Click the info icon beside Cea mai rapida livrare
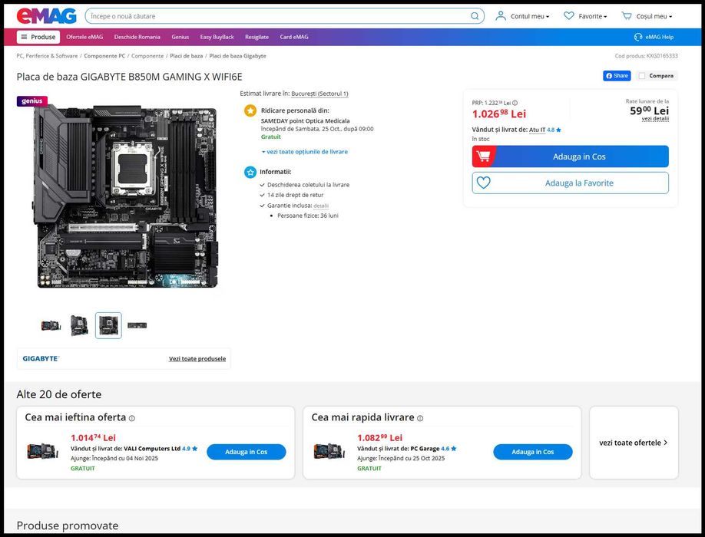705x537 pixels. click(x=420, y=418)
